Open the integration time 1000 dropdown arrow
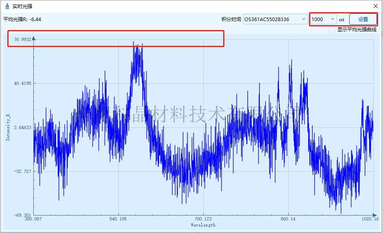 click(333, 19)
